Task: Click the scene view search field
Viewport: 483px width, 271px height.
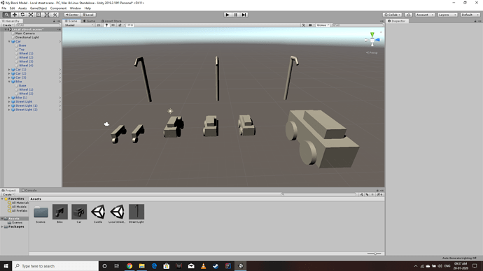Action: (357, 25)
